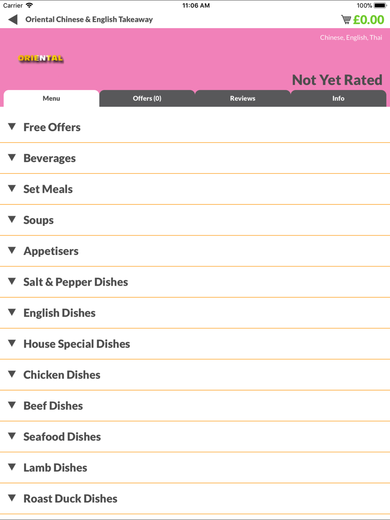Expand the Beverages section arrow
Image resolution: width=390 pixels, height=520 pixels.
point(12,157)
